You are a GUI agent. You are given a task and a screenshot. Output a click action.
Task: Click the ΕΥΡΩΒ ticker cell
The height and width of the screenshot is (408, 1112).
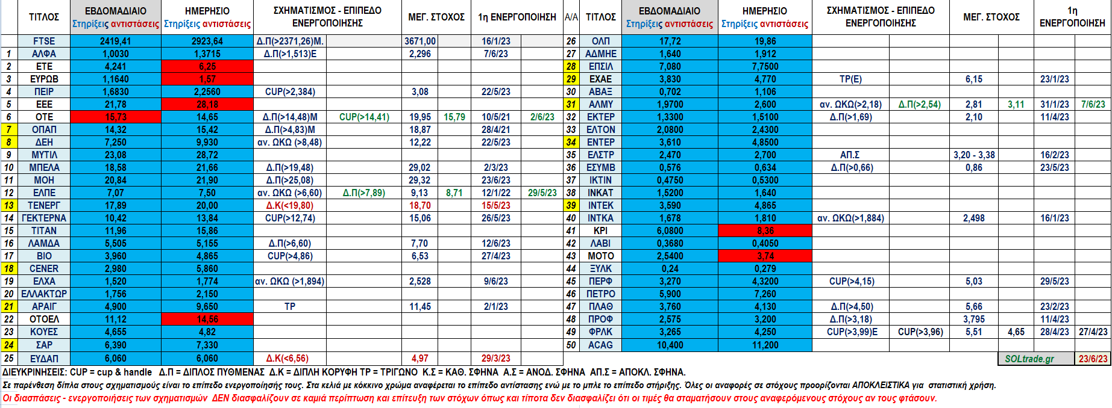point(44,79)
